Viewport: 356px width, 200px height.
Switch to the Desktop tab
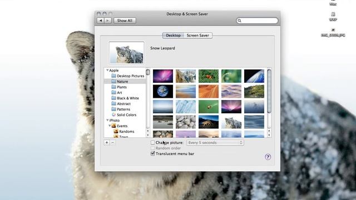pyautogui.click(x=173, y=36)
